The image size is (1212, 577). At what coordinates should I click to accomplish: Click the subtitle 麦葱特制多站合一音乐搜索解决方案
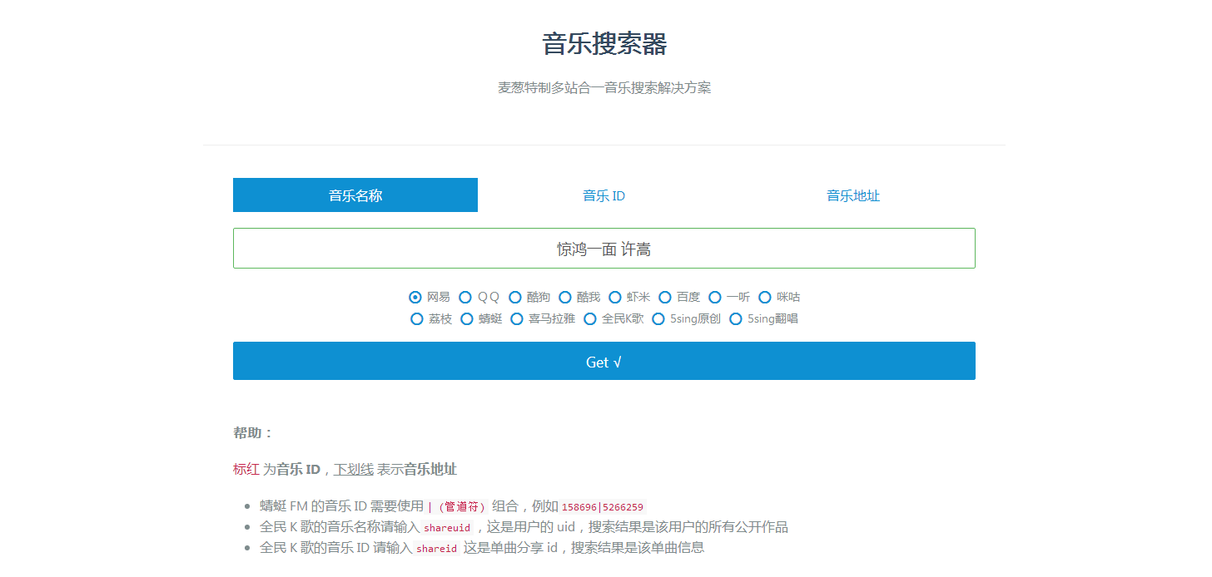(x=604, y=87)
